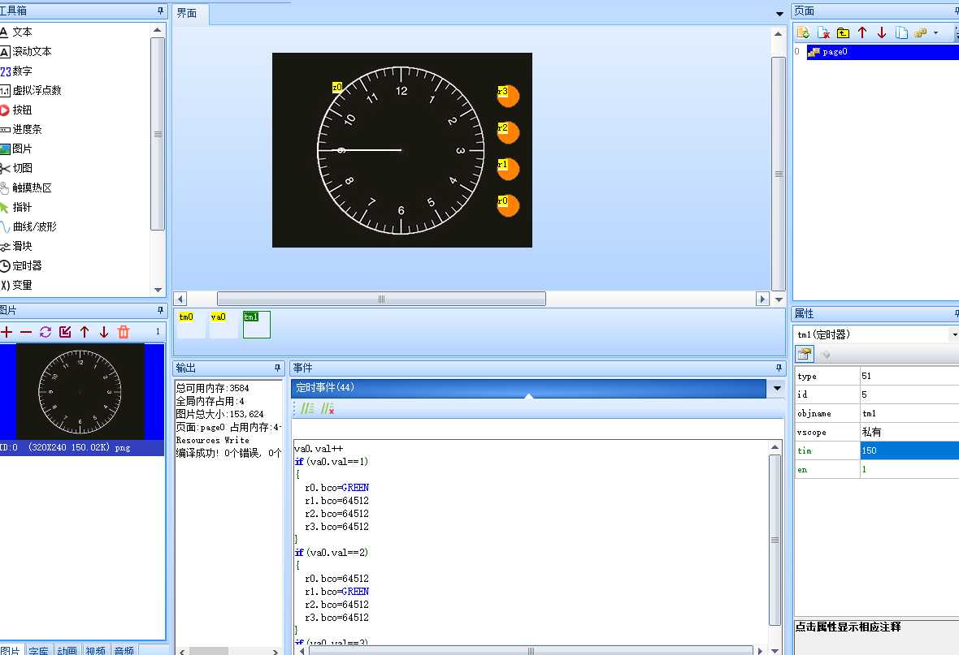
Task: Switch to the 视频 video tab
Action: [95, 651]
